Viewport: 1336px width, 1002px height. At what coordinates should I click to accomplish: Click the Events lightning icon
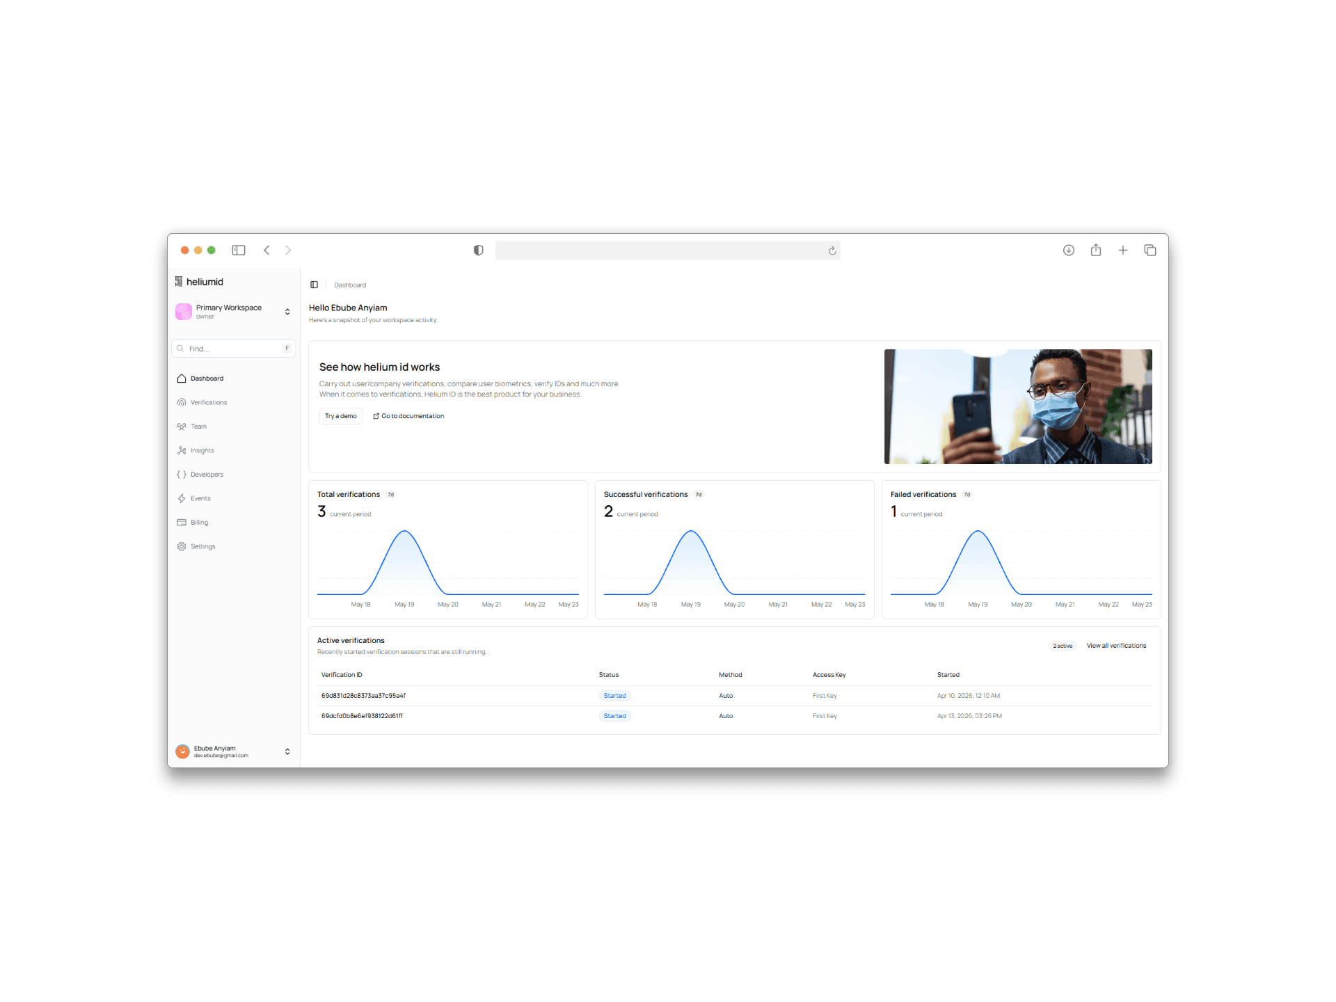182,498
